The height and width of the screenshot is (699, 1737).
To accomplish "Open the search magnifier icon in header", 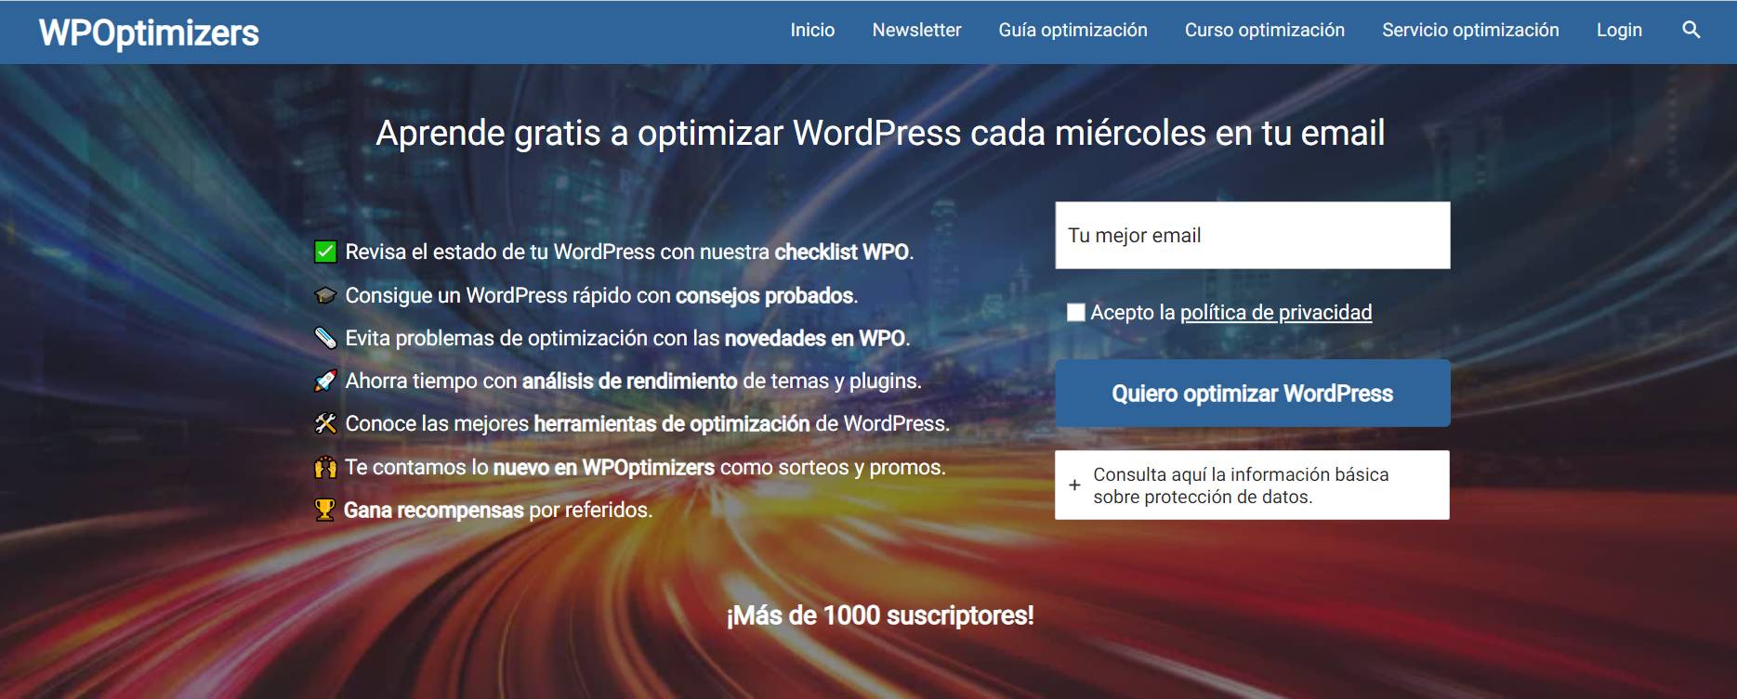I will (1691, 30).
